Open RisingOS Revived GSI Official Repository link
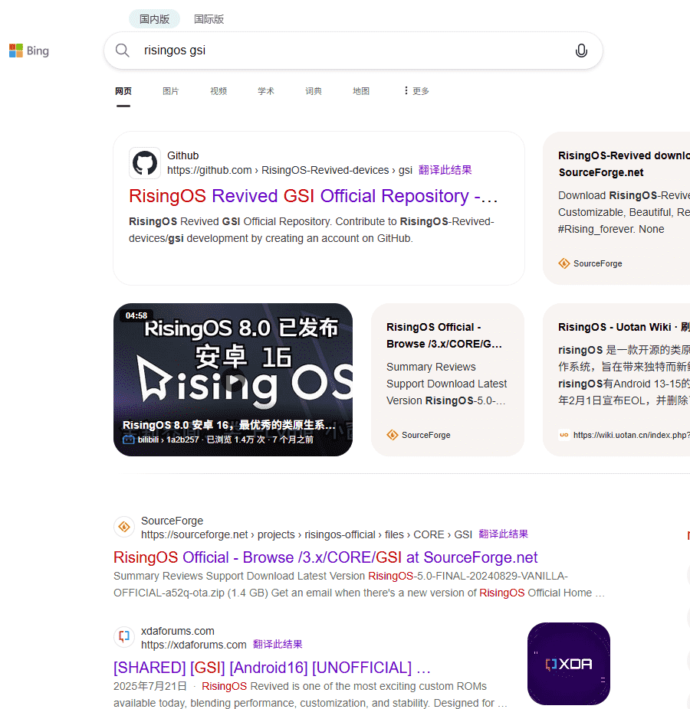The width and height of the screenshot is (690, 709). pos(313,196)
